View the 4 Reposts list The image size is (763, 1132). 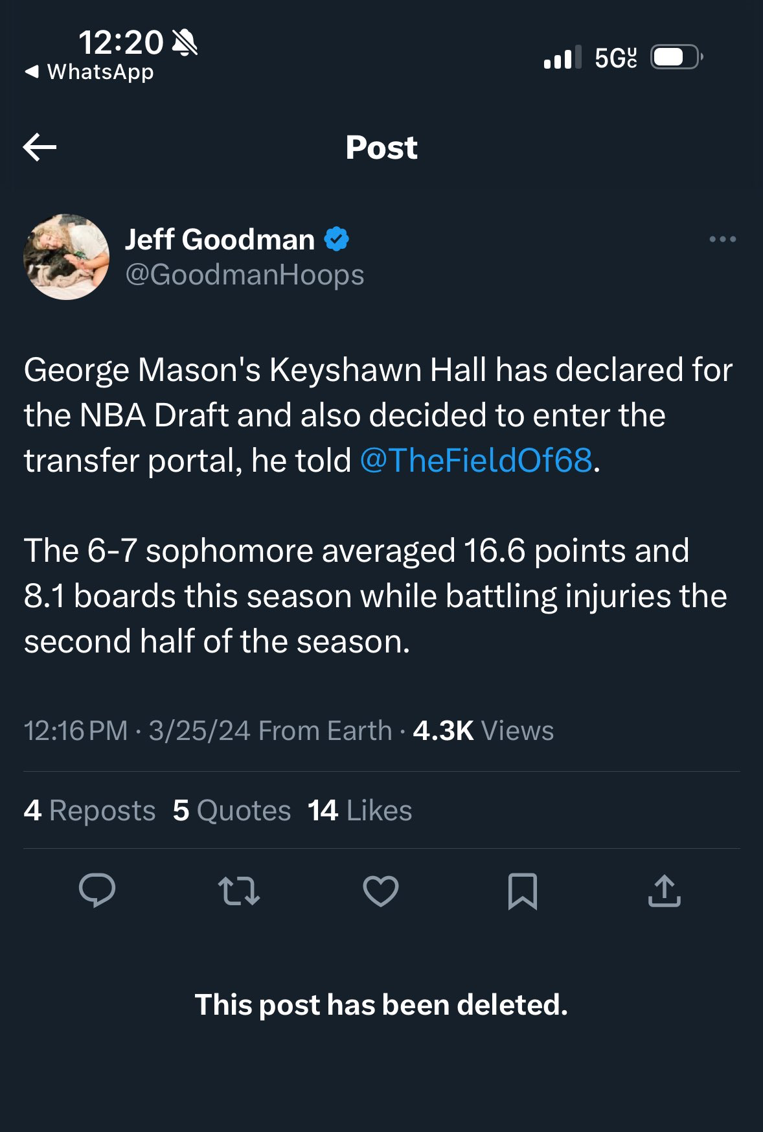coord(89,811)
